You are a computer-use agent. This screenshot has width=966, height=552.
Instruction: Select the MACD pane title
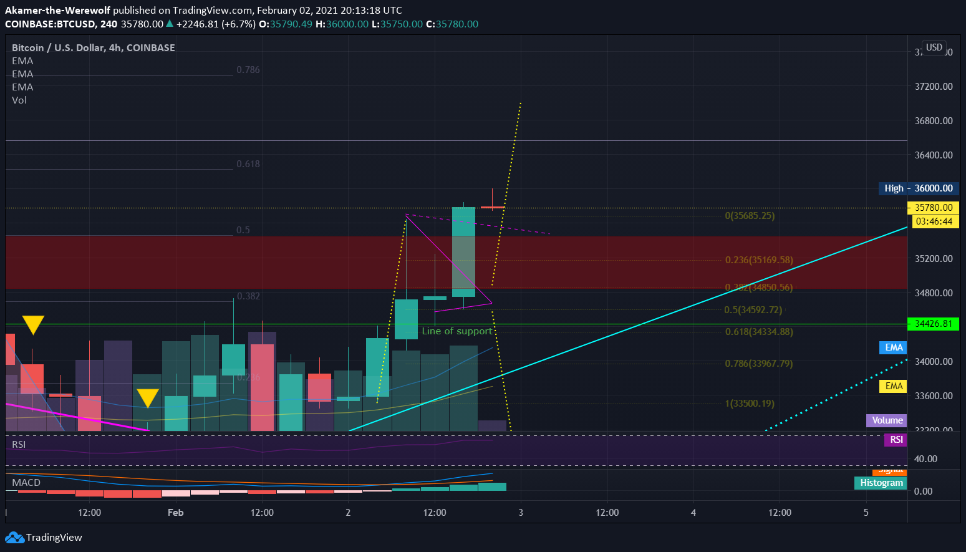tap(26, 482)
